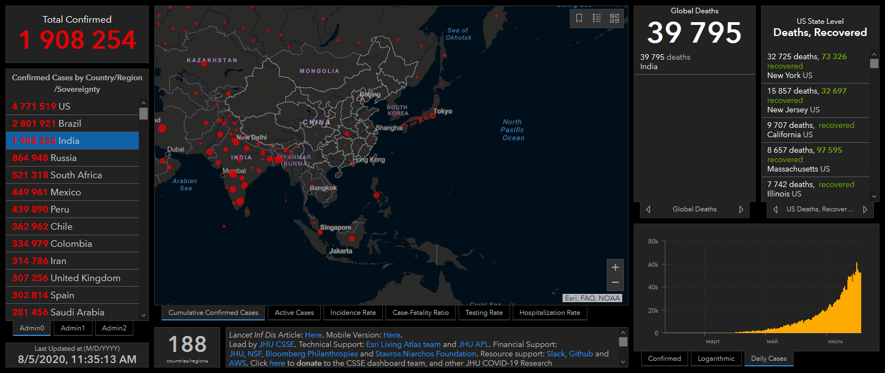Open Esri Living Atlas team link
The height and width of the screenshot is (373, 885).
coord(403,344)
